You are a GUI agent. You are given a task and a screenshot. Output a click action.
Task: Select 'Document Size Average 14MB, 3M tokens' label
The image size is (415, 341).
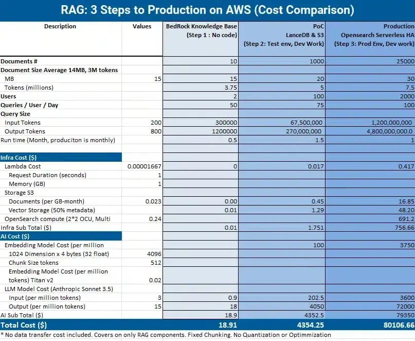(59, 70)
